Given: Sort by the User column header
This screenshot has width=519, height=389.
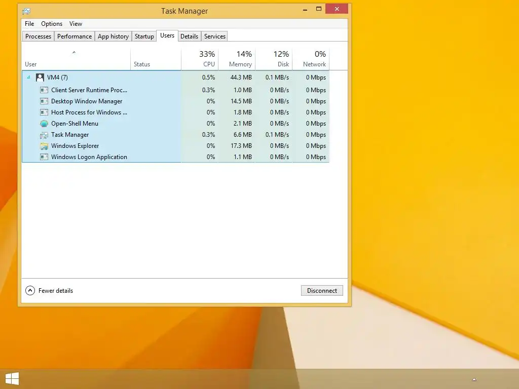Looking at the screenshot, I should tap(76, 59).
